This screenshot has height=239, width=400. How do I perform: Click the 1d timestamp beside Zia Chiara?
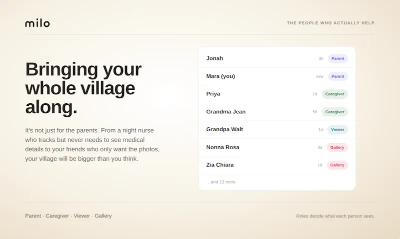pos(320,165)
